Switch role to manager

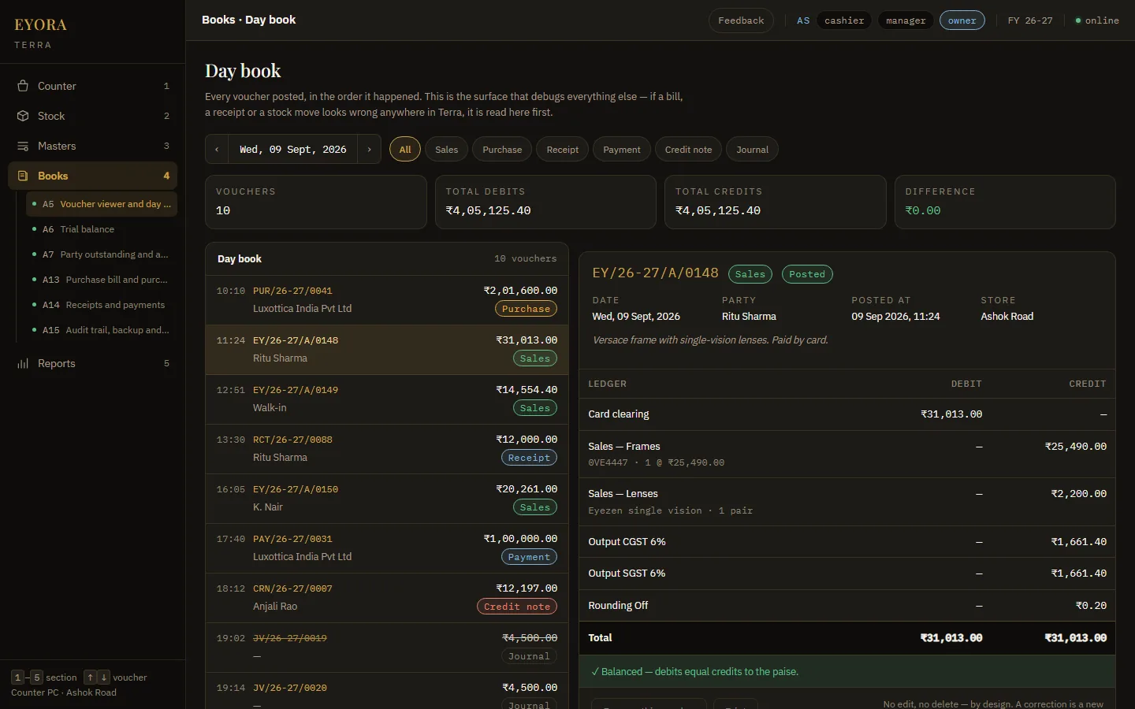pos(906,20)
